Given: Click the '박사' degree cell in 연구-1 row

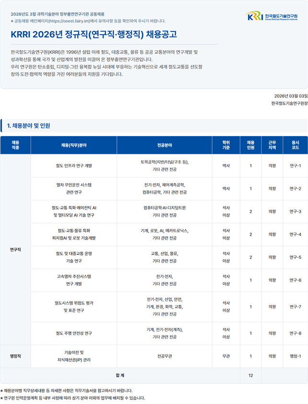Looking at the screenshot, I should (x=226, y=166).
